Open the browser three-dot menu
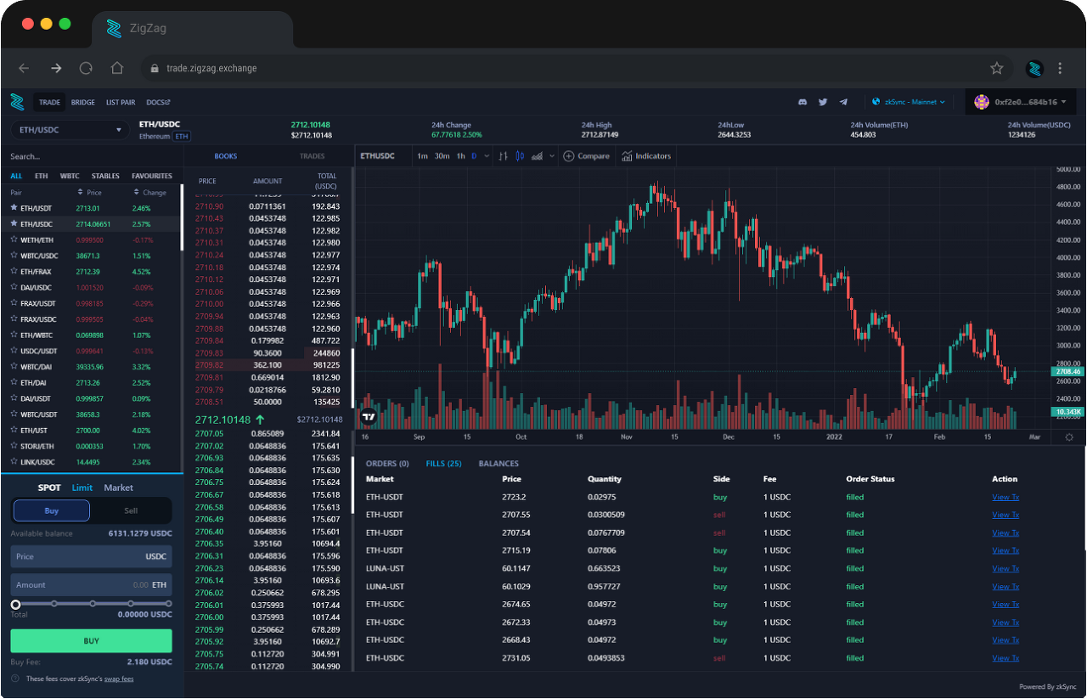Viewport: 1087px width, 699px height. pos(1060,68)
